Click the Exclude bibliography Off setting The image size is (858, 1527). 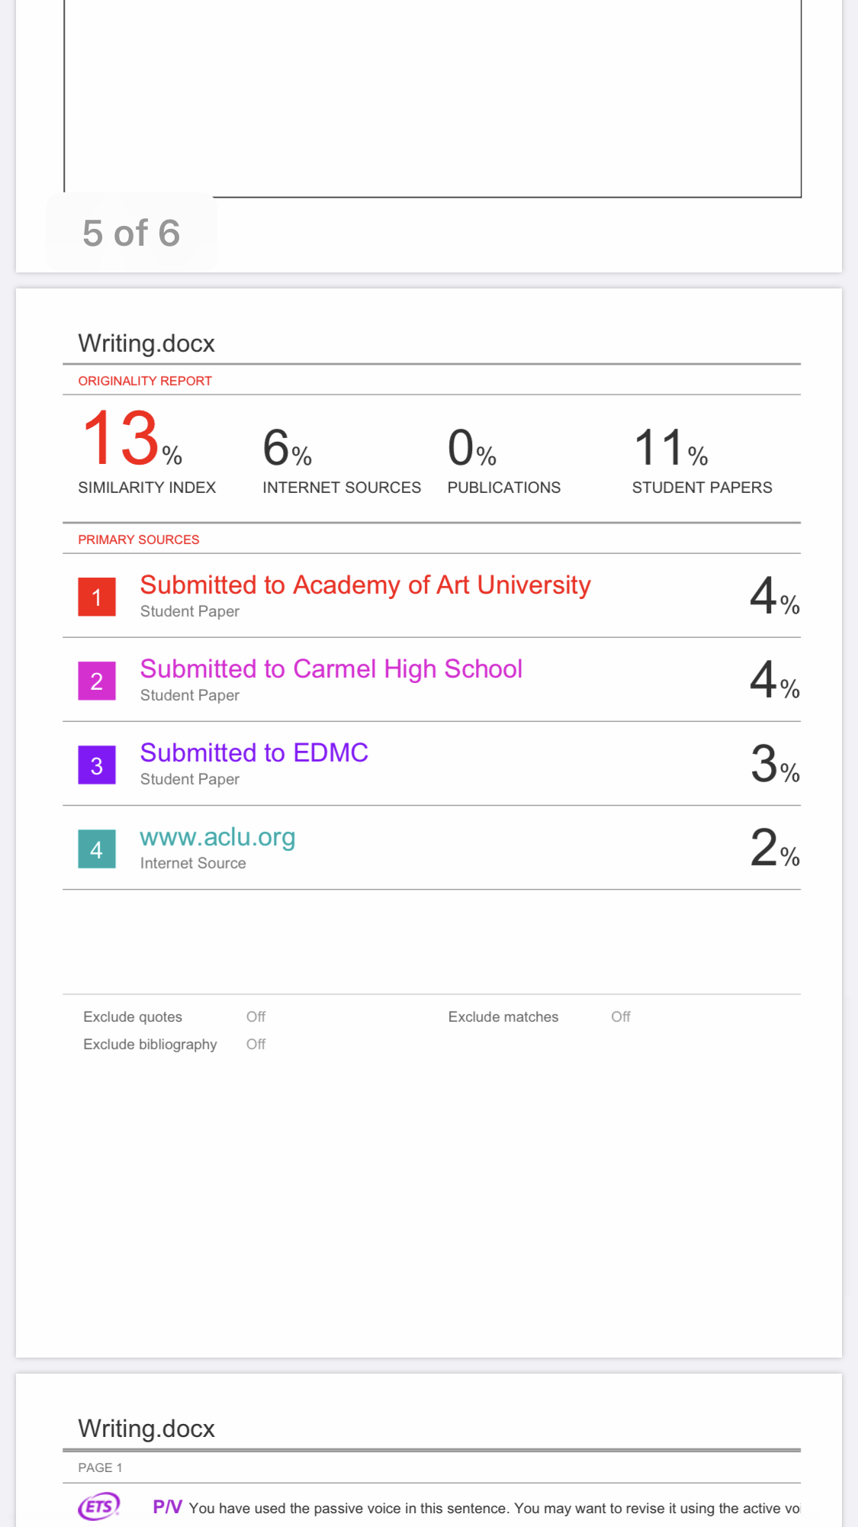click(x=255, y=1044)
